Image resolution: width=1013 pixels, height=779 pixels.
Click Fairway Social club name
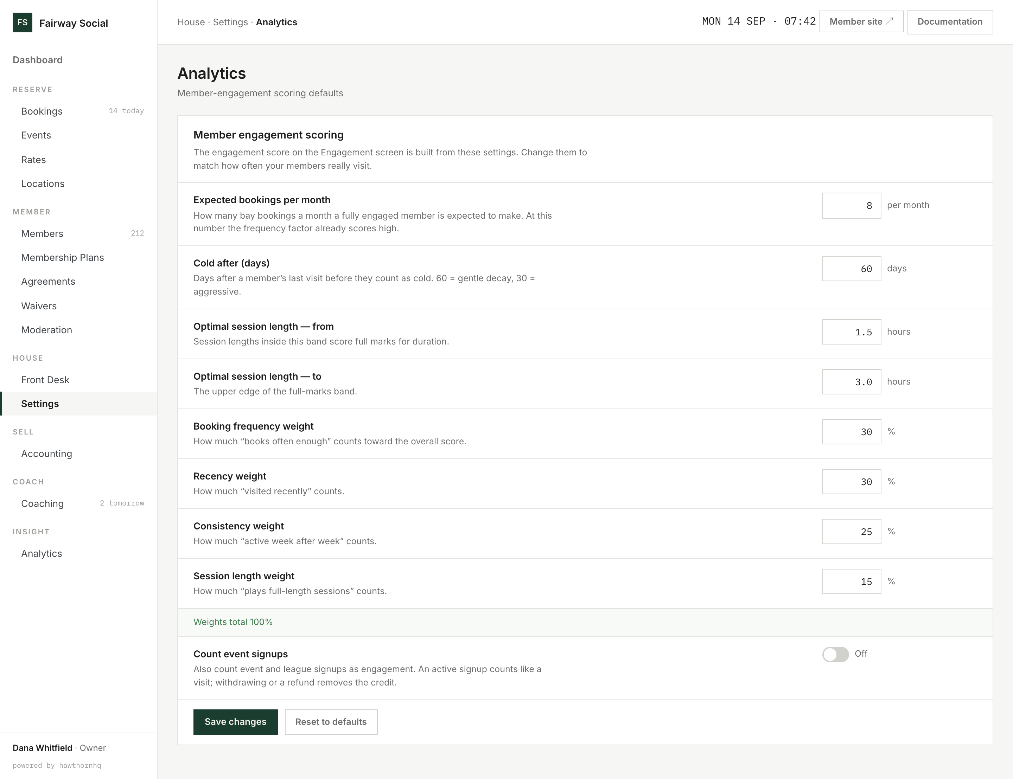tap(74, 23)
